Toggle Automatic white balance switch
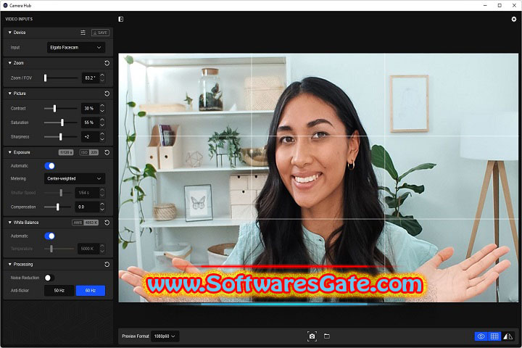The height and width of the screenshot is (348, 522). click(49, 236)
